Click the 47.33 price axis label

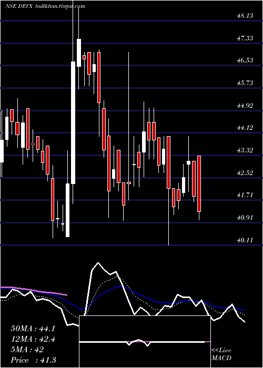(245, 38)
